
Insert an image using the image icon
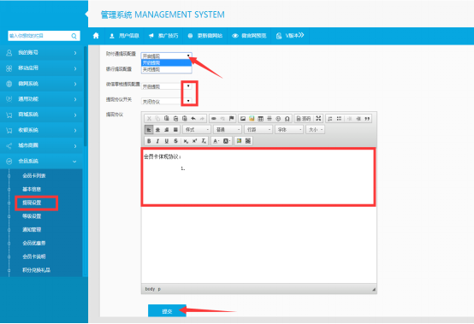click(x=243, y=119)
